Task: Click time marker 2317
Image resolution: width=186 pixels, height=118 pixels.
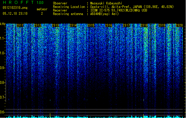Action: (x=126, y=25)
